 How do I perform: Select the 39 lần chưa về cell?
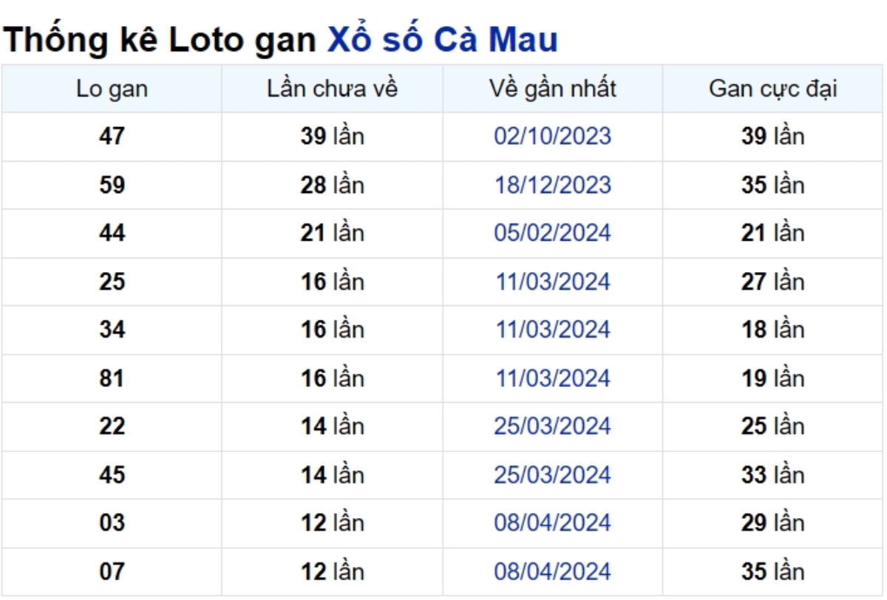[333, 137]
